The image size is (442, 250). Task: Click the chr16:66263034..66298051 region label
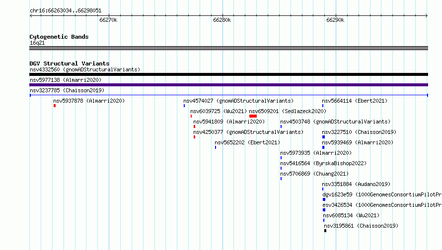click(66, 11)
